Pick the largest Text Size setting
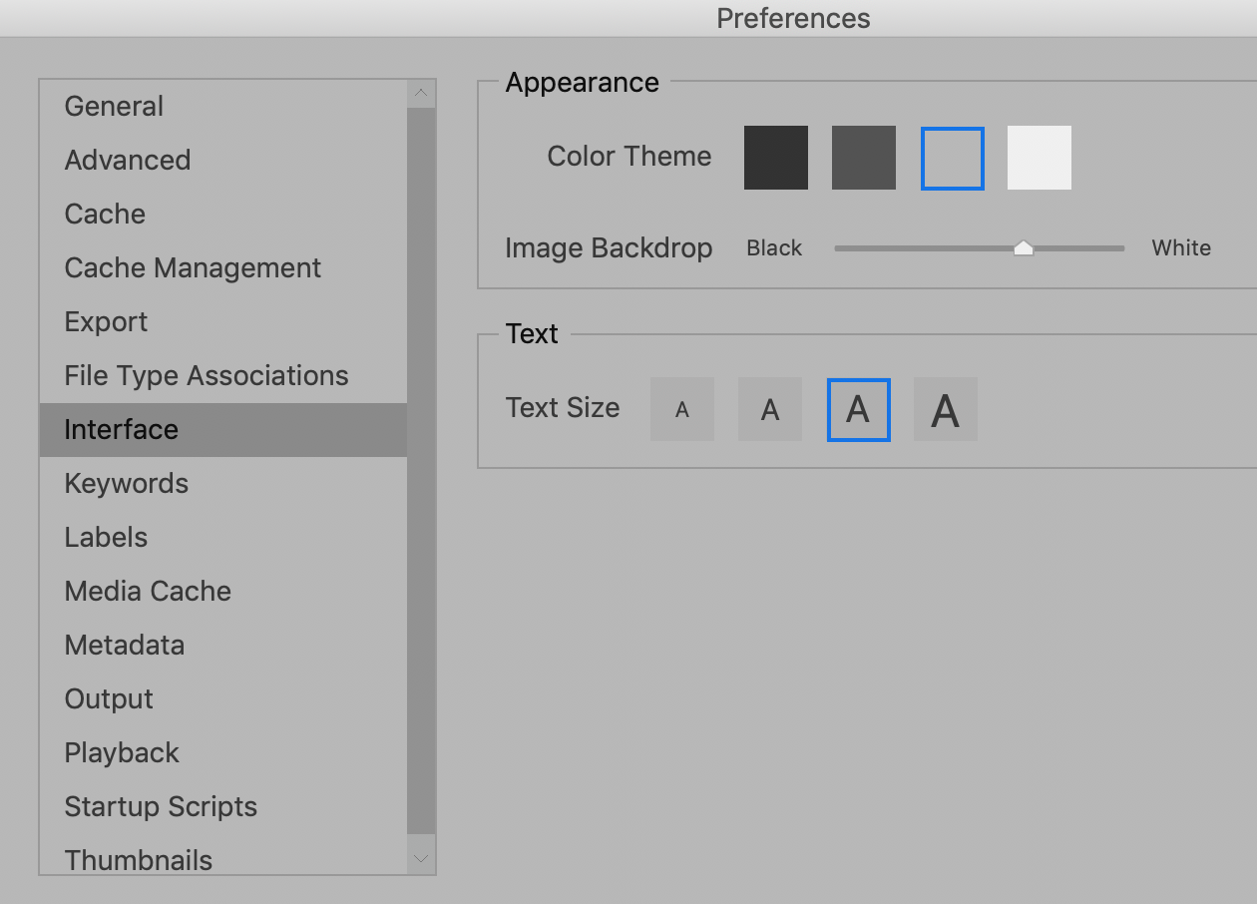1257x904 pixels. (x=945, y=408)
